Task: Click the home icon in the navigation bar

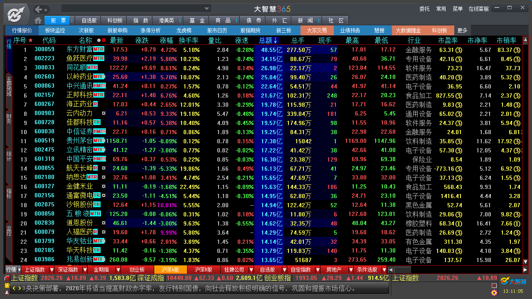Action: click(38, 20)
